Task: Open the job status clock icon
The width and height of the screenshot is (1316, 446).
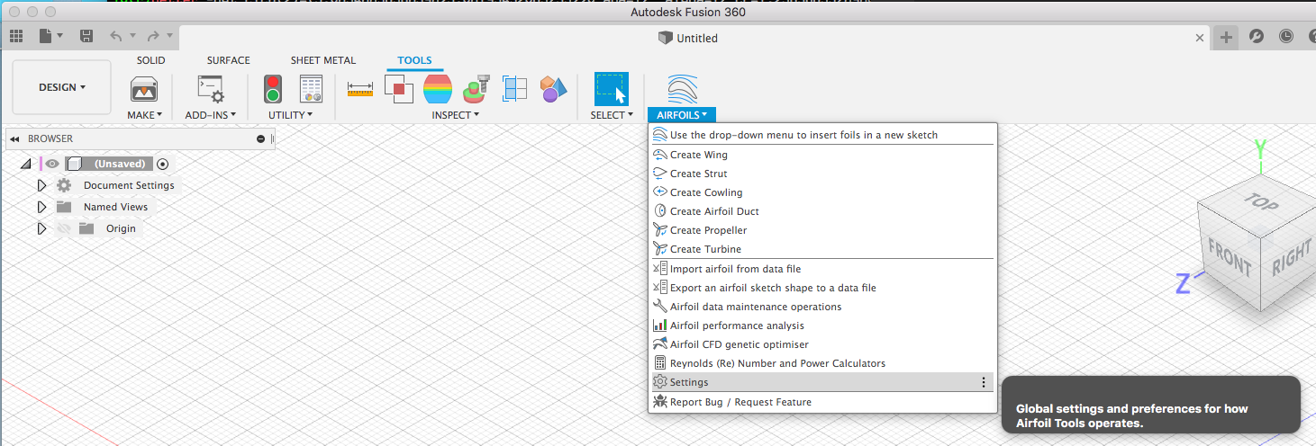Action: point(1286,36)
